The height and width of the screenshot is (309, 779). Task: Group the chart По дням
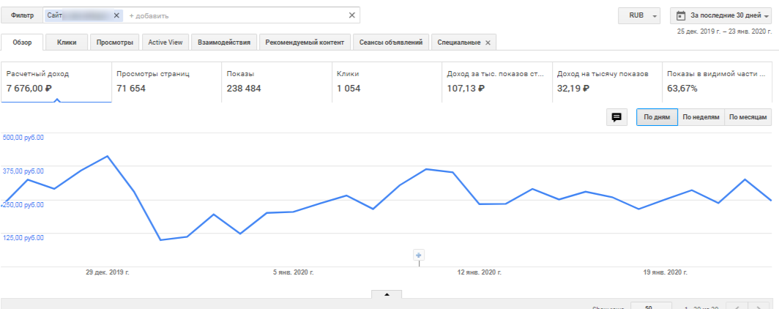[x=657, y=118]
